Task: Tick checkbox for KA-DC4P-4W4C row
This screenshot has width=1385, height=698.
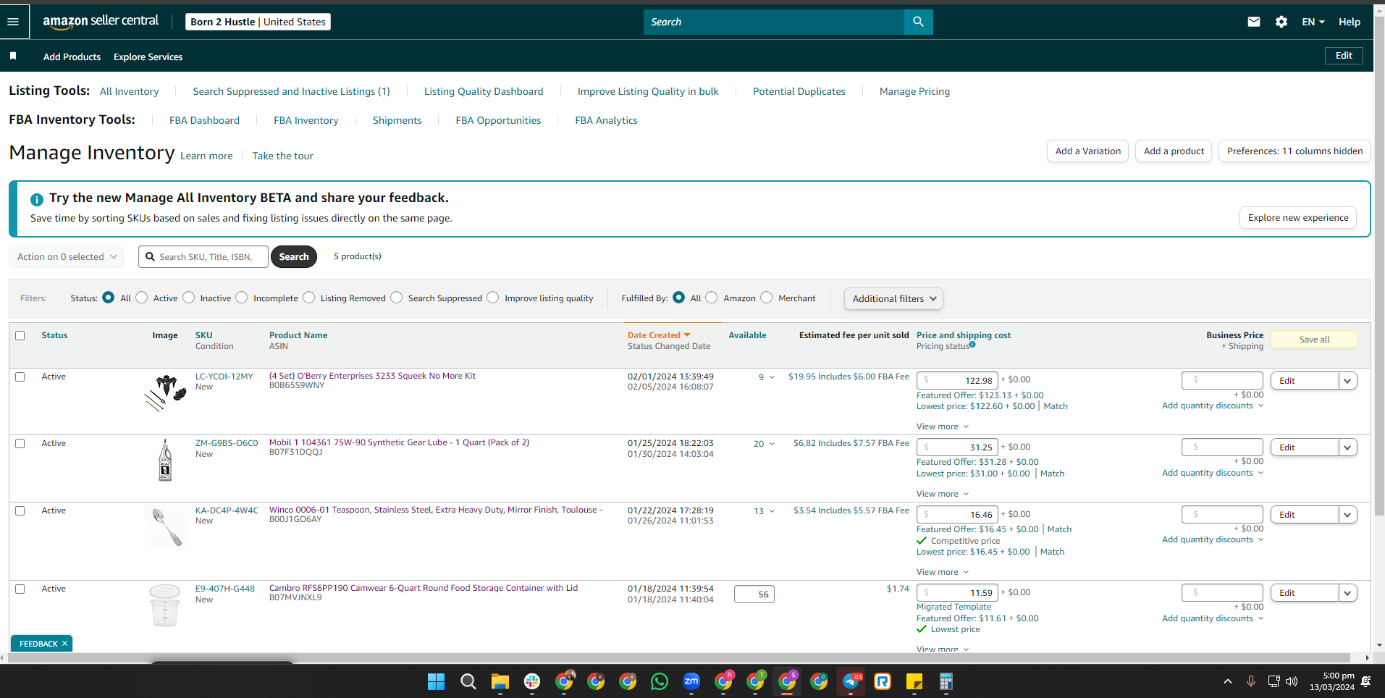Action: [20, 510]
